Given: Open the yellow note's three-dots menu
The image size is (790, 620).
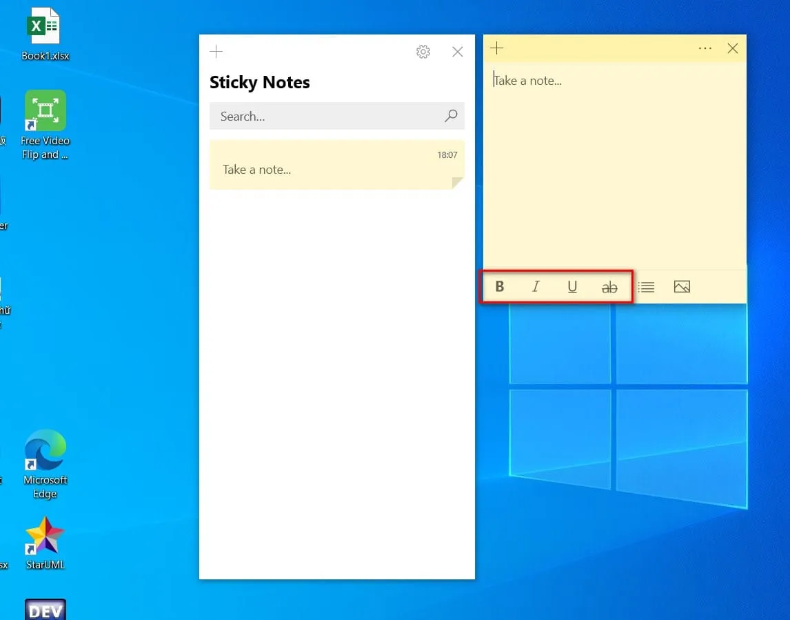Looking at the screenshot, I should coord(705,48).
